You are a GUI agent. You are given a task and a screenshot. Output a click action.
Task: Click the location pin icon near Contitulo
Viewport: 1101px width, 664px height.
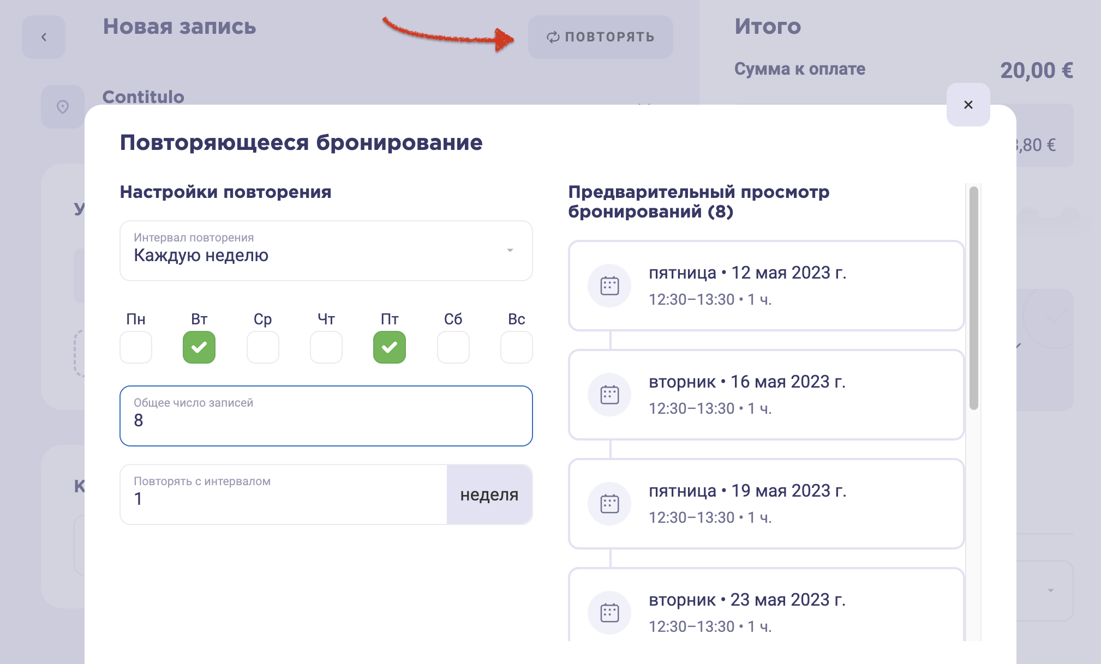point(63,106)
